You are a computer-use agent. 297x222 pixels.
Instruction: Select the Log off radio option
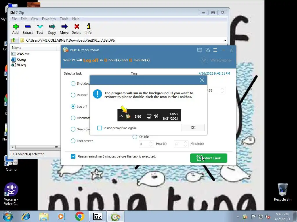[73, 106]
